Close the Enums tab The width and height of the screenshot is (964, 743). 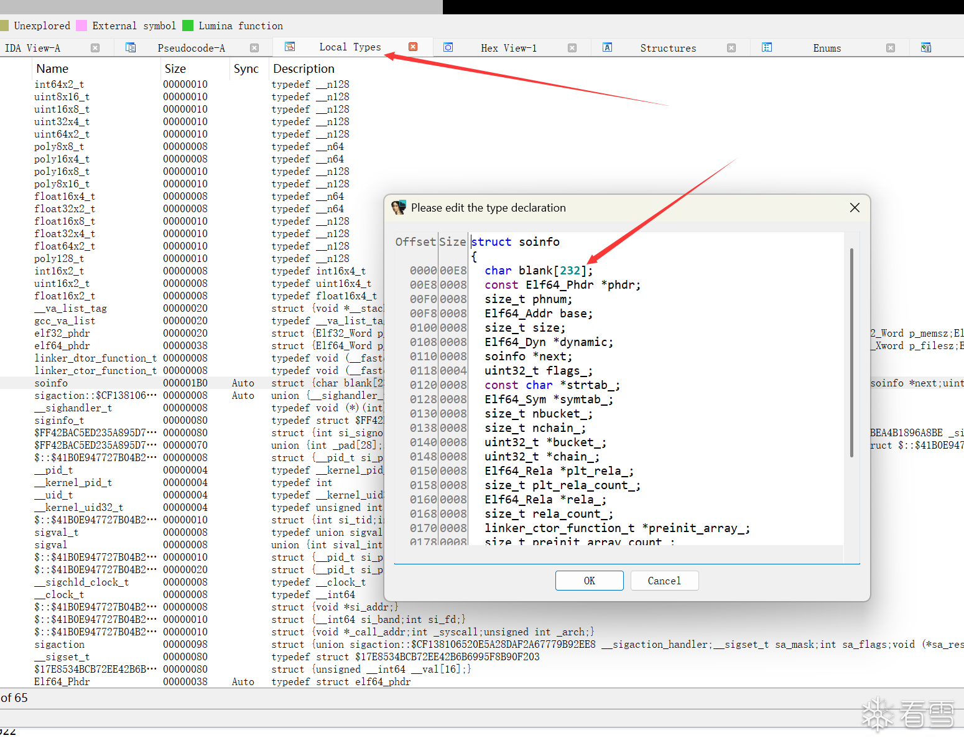coord(891,48)
